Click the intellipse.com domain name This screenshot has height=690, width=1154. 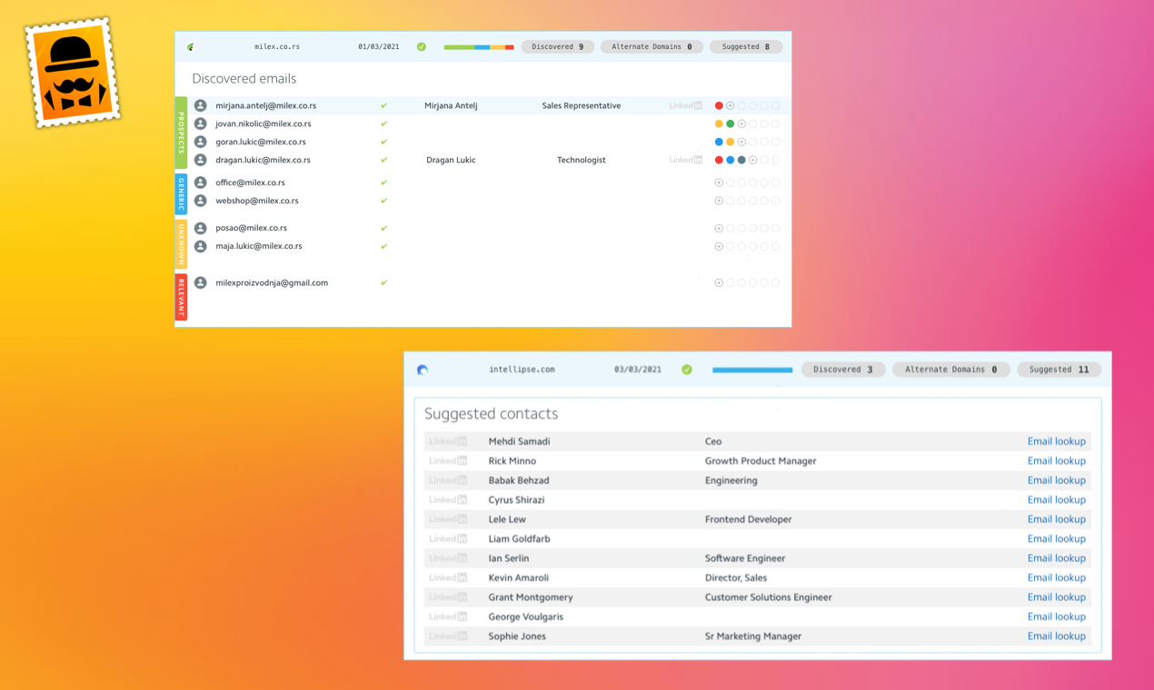tap(522, 370)
